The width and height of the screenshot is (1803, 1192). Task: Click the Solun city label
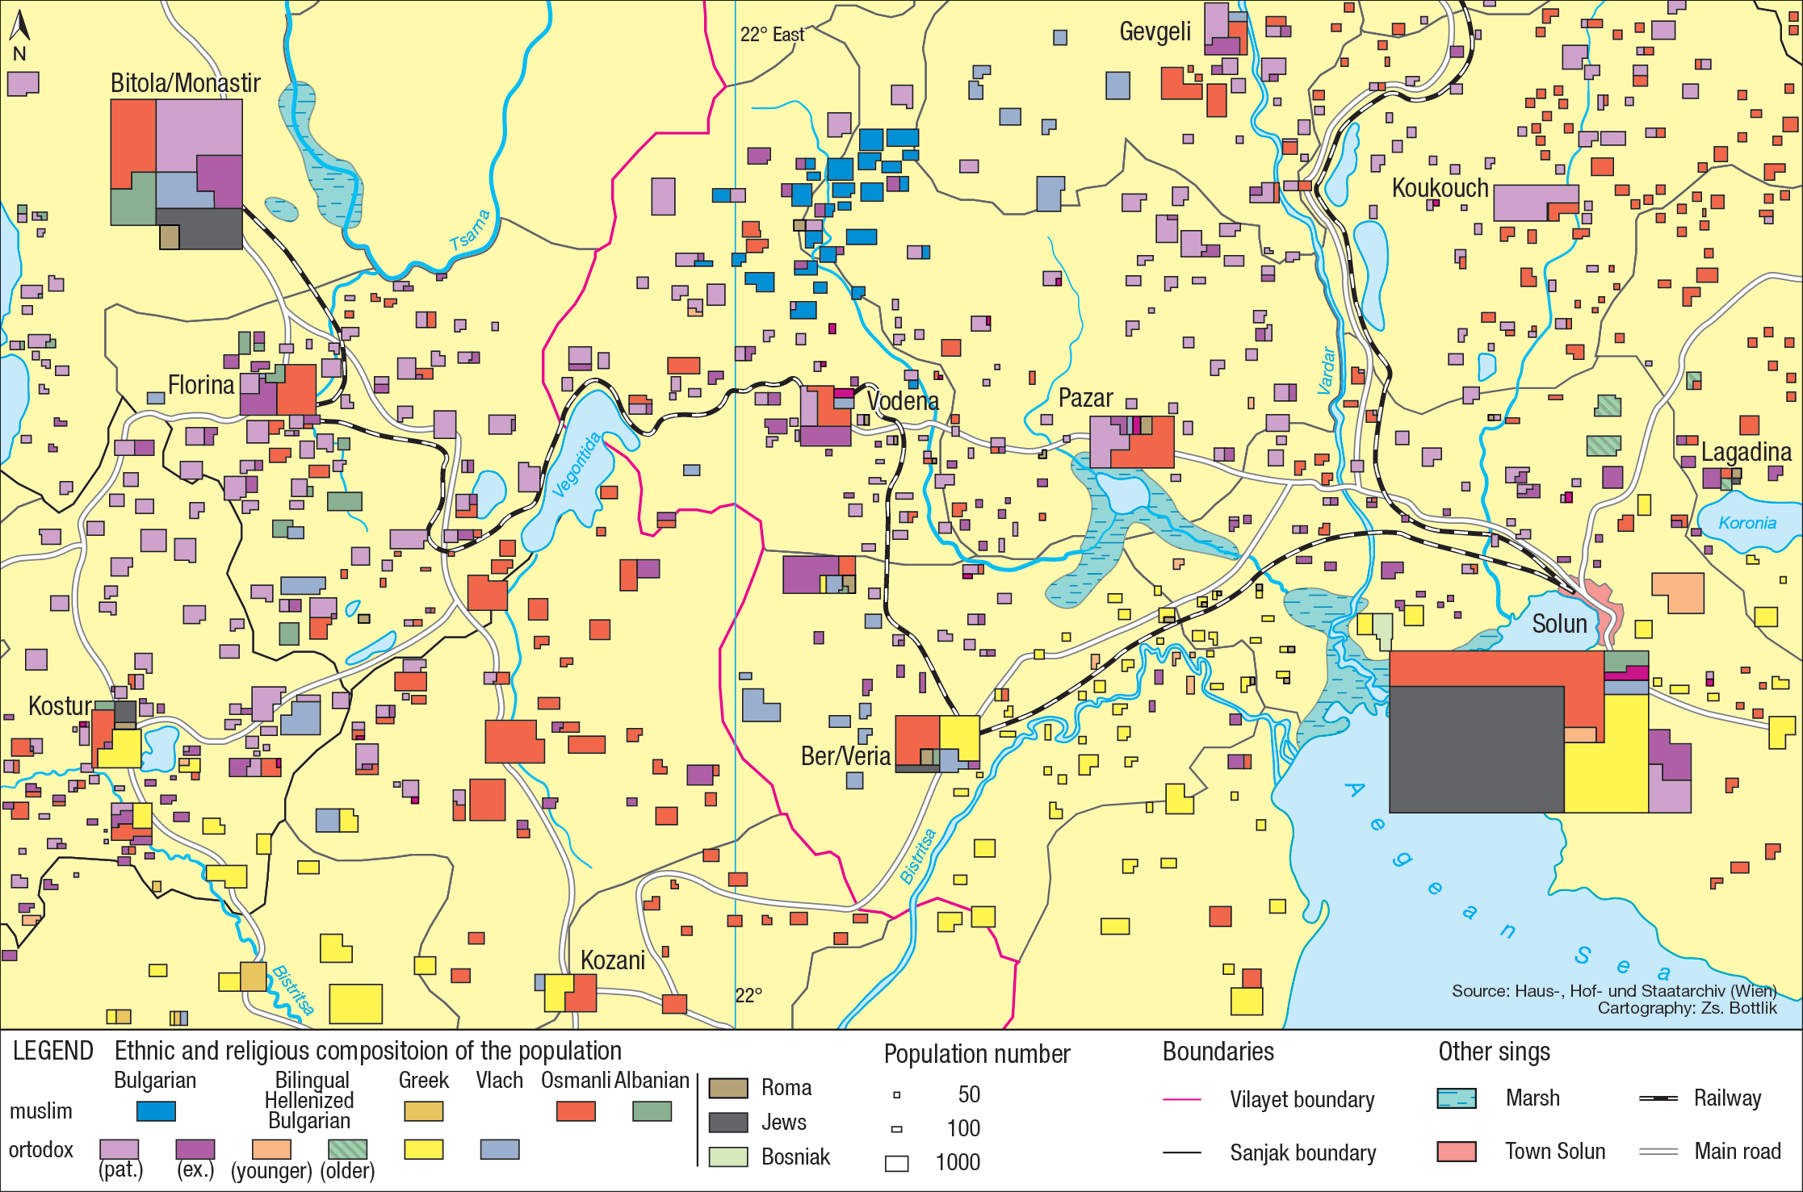(1560, 623)
